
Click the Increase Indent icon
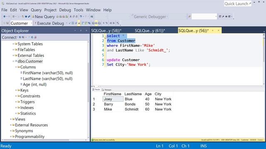pyautogui.click(x=113, y=23)
